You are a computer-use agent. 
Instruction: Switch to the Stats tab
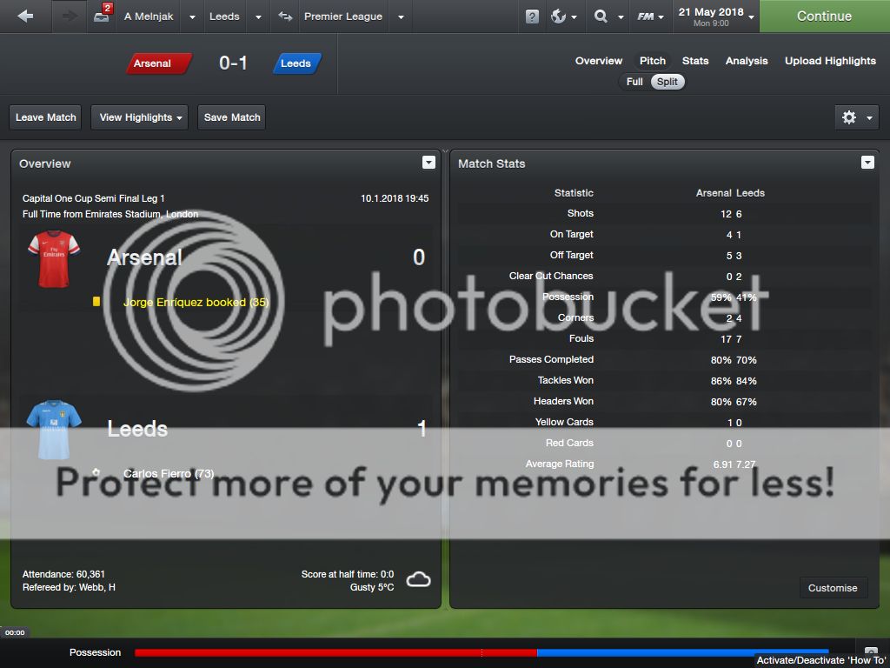tap(695, 61)
